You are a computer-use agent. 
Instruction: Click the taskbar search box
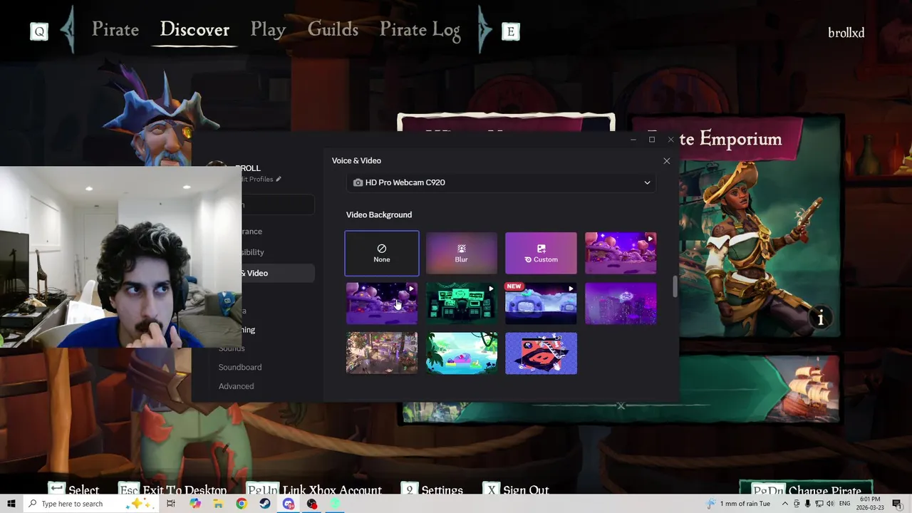[x=91, y=504]
